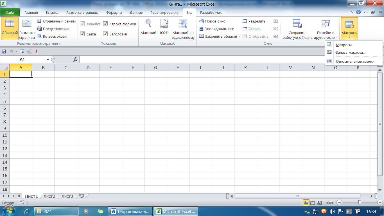Click Сохранить рабочую область
Viewport: 384px width, 216px height.
(297, 29)
